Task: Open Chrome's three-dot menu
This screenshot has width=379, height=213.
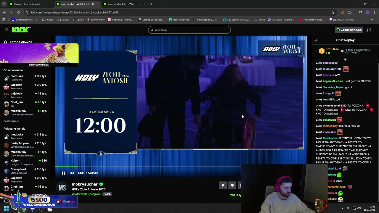Action: 374,12
